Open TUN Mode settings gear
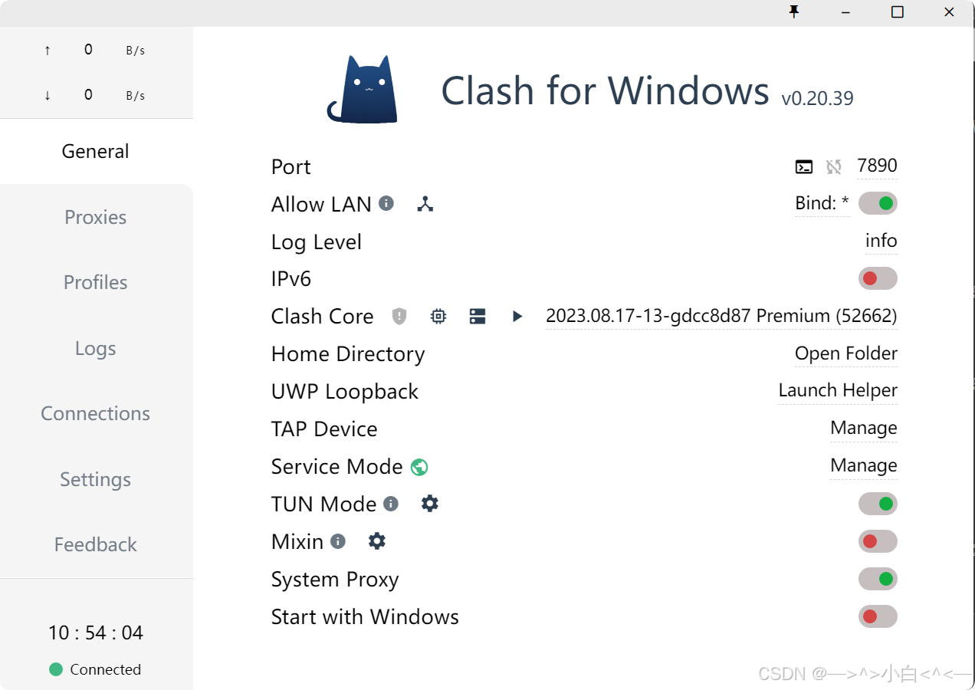The image size is (975, 690). click(x=429, y=504)
